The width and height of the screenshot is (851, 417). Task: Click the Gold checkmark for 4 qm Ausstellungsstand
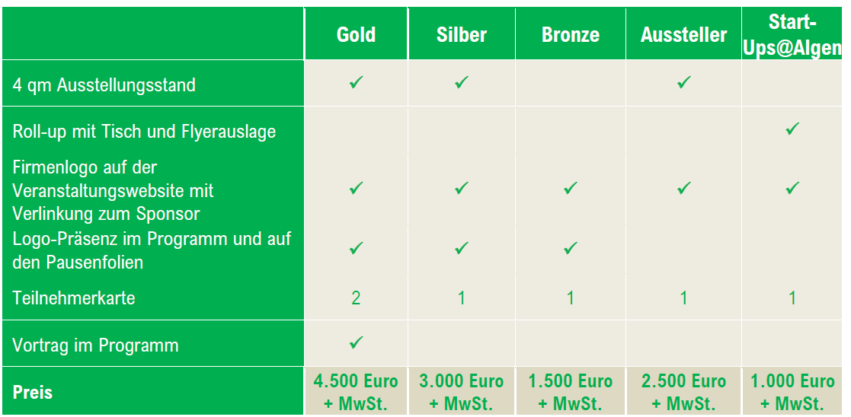point(356,82)
